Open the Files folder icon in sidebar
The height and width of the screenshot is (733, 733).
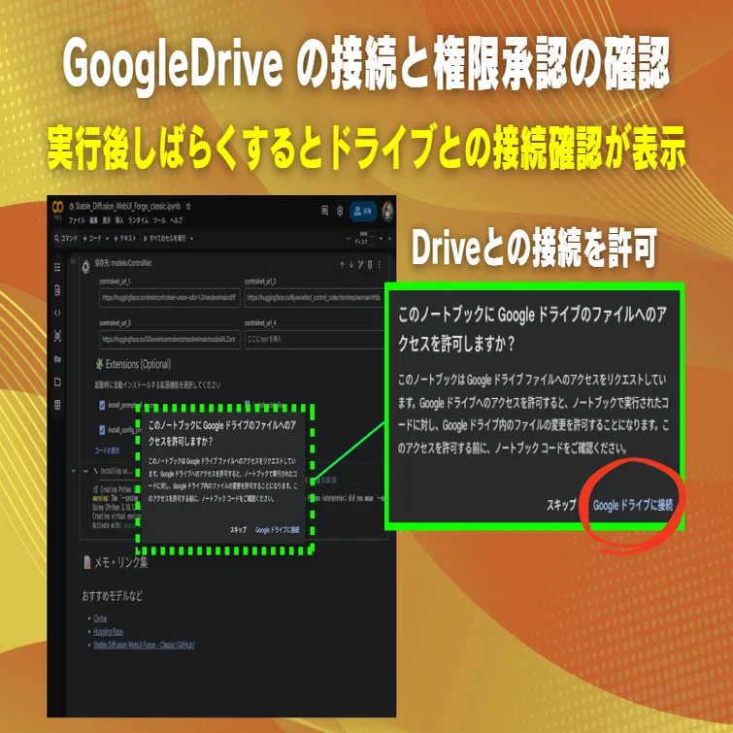(x=57, y=382)
